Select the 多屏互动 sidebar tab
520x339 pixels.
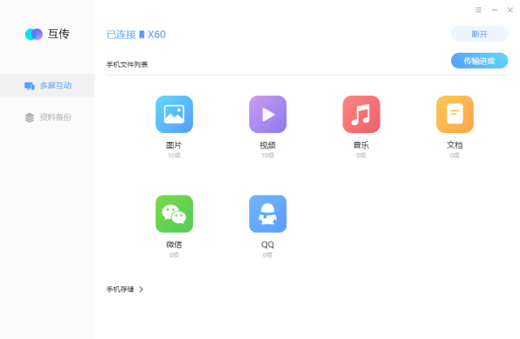pos(47,85)
